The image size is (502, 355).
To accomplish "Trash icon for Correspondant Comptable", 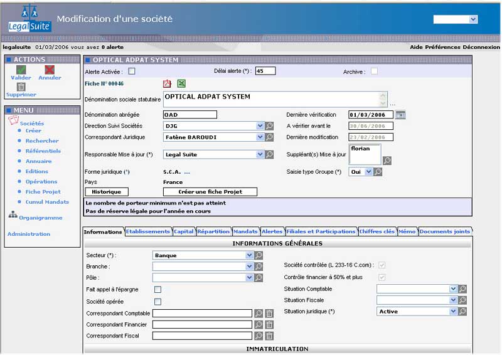I will [270, 313].
